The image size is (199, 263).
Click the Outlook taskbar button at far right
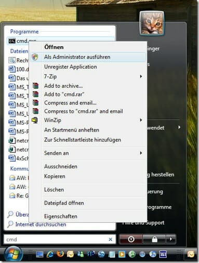[x=191, y=254]
